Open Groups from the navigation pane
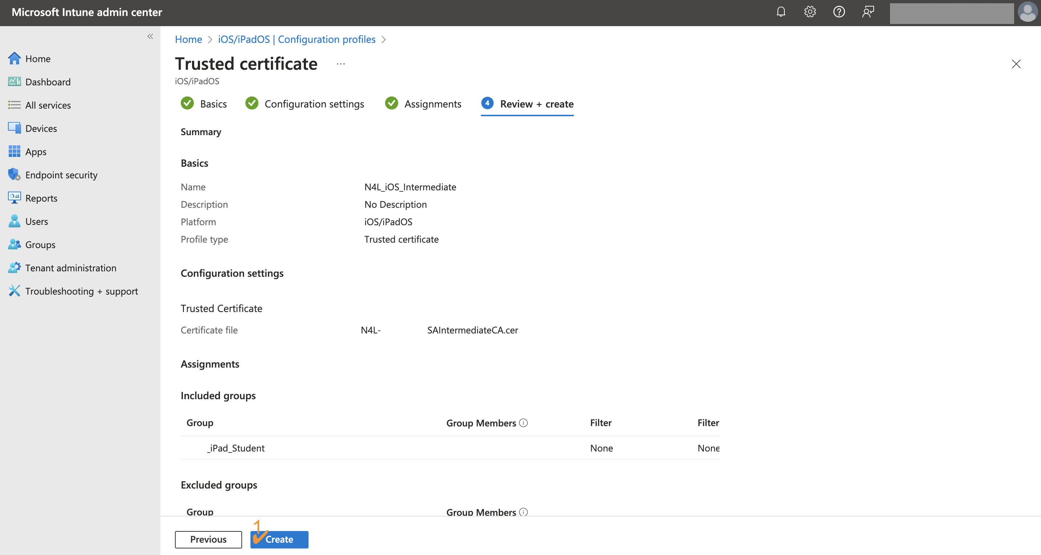Viewport: 1041px width, 555px height. pyautogui.click(x=40, y=244)
